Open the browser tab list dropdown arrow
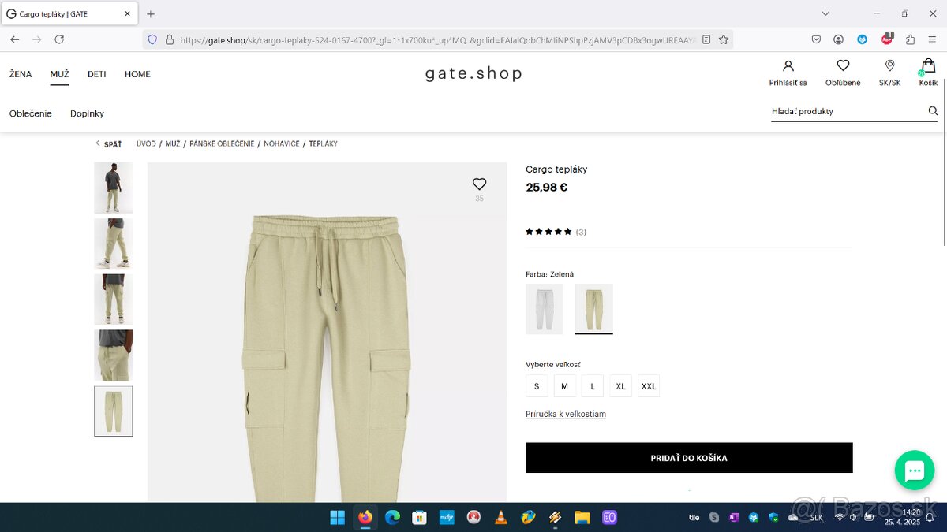Screen dimensions: 947x532 click(x=825, y=13)
